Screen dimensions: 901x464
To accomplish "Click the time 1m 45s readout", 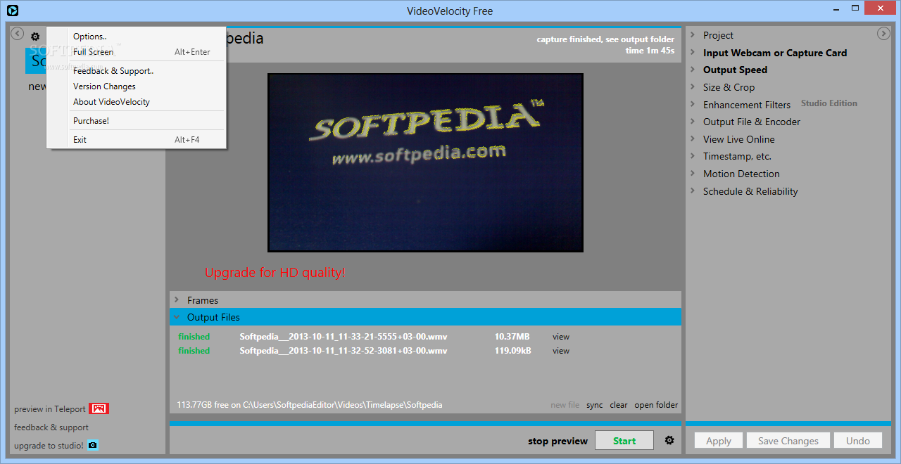I will [x=650, y=51].
